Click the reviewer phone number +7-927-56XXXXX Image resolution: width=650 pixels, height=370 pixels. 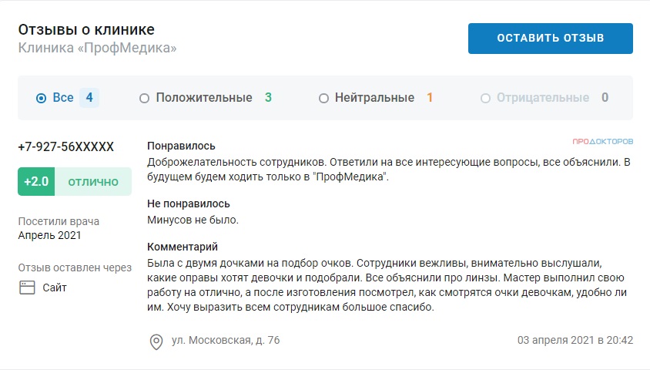point(65,146)
